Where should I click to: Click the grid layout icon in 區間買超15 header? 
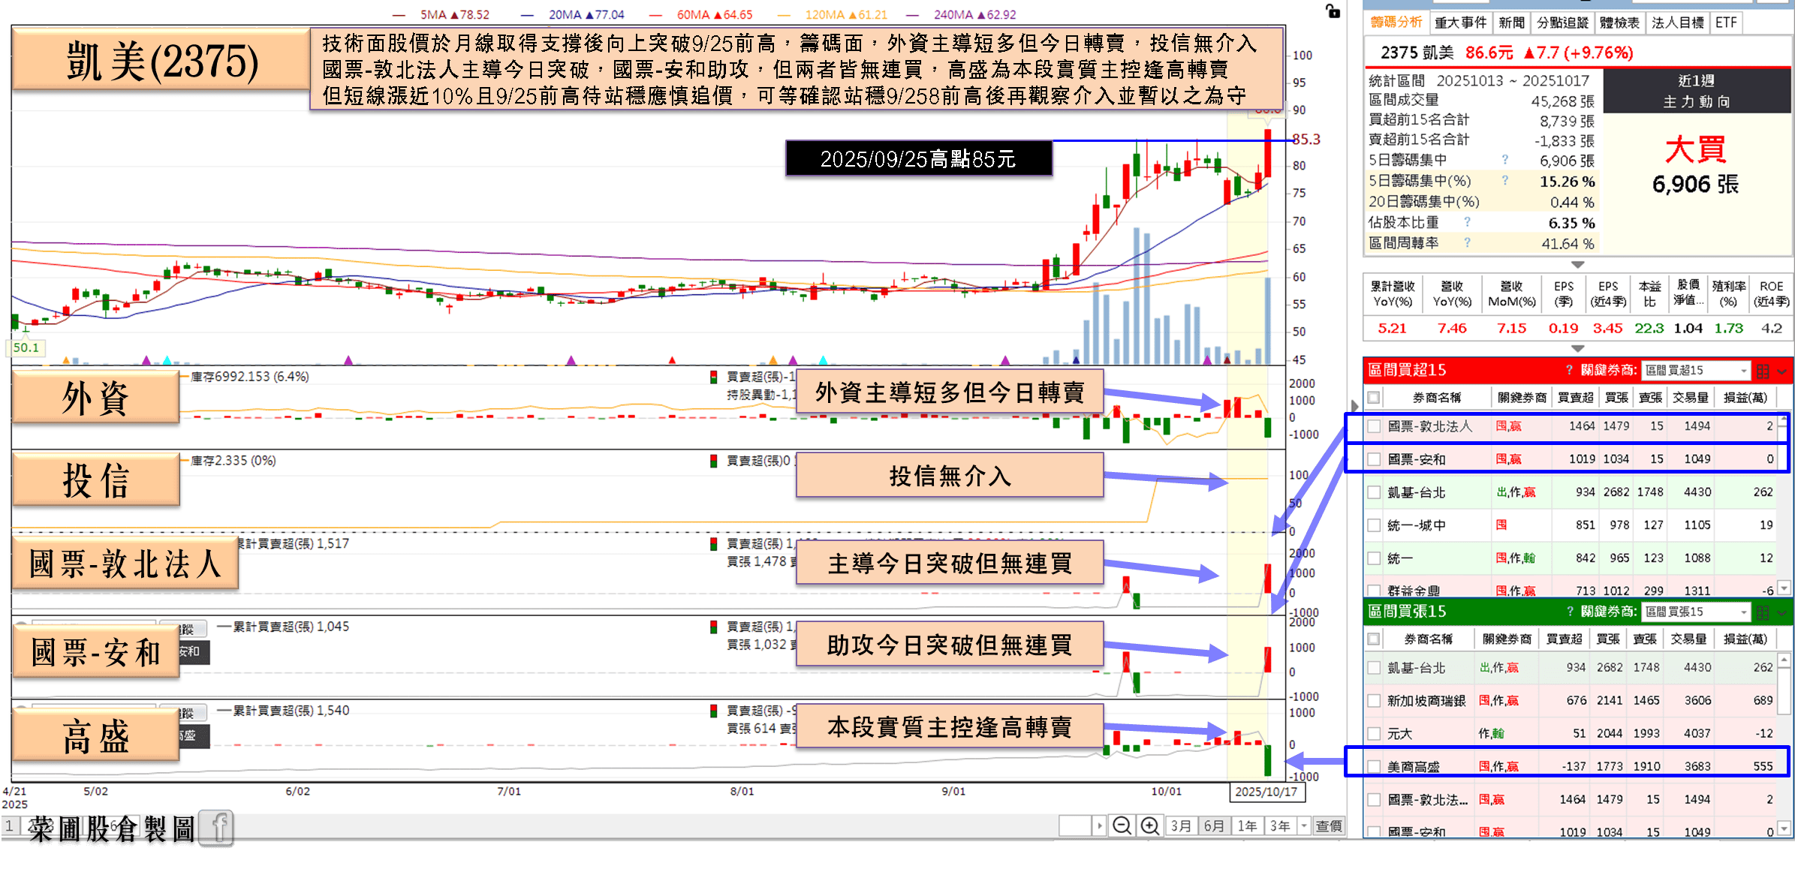tap(1763, 371)
